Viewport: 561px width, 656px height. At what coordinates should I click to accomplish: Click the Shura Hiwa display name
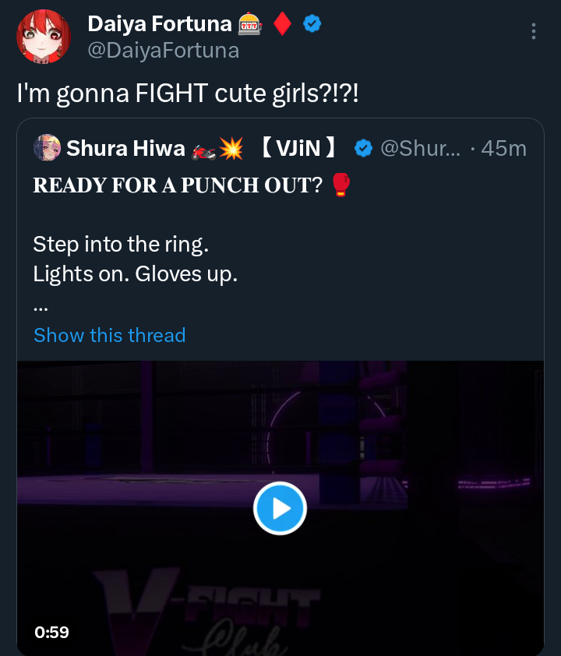tap(127, 147)
